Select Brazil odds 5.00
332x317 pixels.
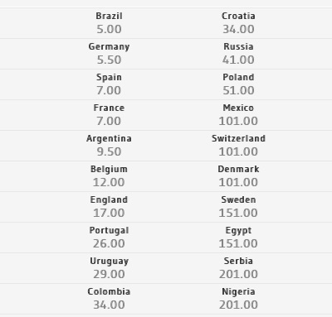click(x=109, y=23)
